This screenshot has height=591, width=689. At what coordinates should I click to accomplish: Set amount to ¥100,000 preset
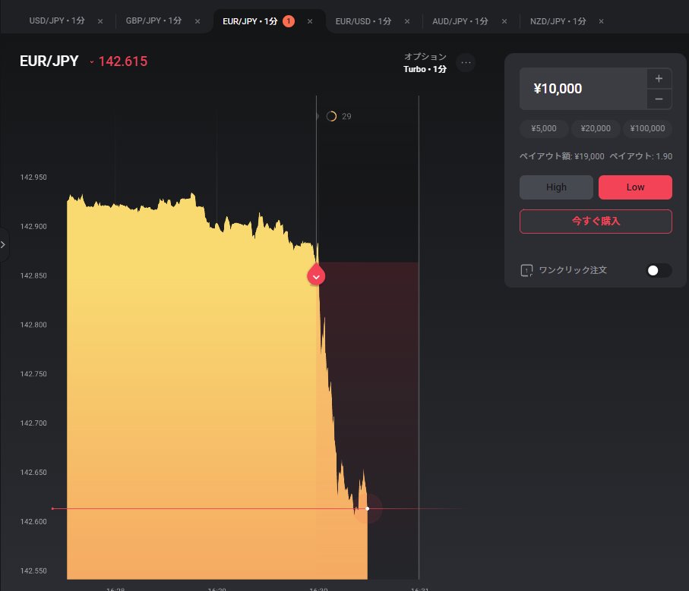point(647,128)
